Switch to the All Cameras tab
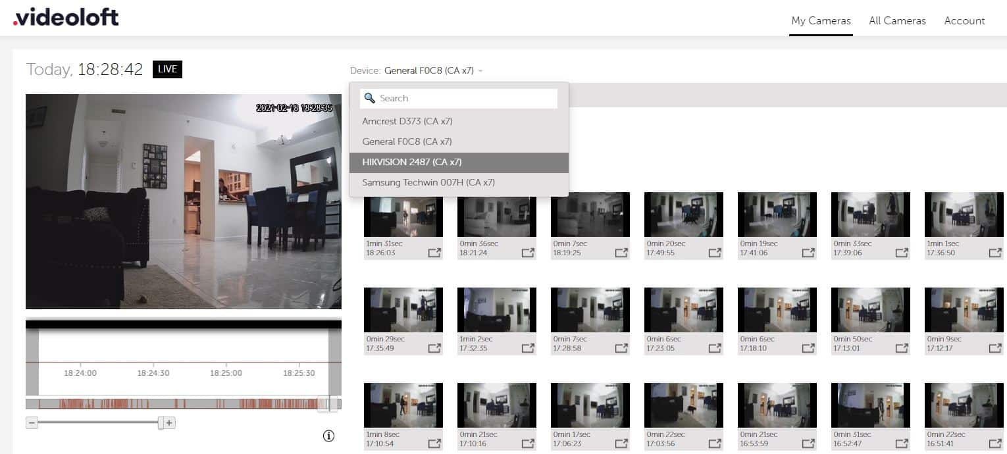Screen dimensions: 1007x454 [x=897, y=21]
